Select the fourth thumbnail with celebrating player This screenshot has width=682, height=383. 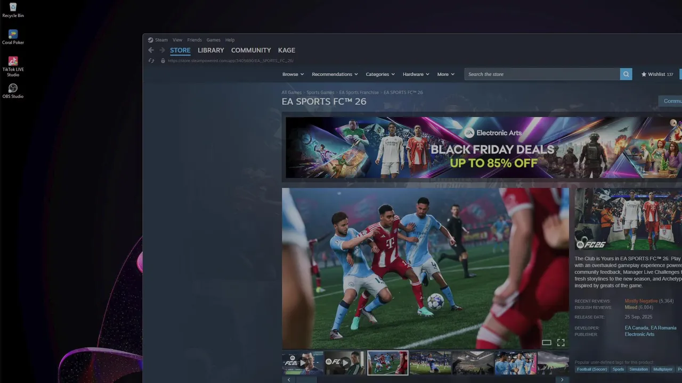(x=431, y=363)
